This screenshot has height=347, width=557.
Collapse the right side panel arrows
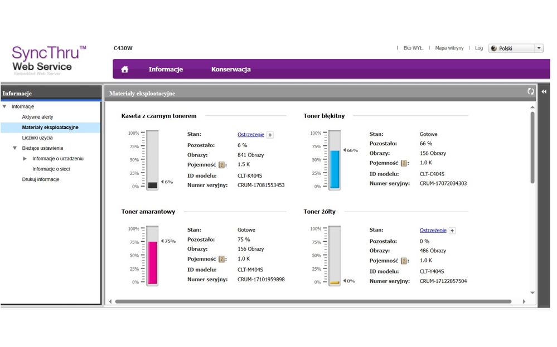point(544,91)
